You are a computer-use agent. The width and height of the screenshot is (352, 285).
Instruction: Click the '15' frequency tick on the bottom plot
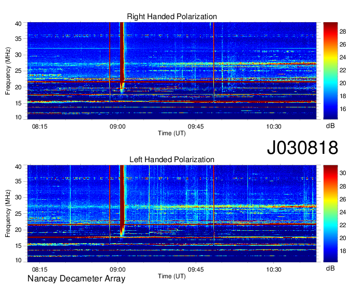pyautogui.click(x=18, y=246)
